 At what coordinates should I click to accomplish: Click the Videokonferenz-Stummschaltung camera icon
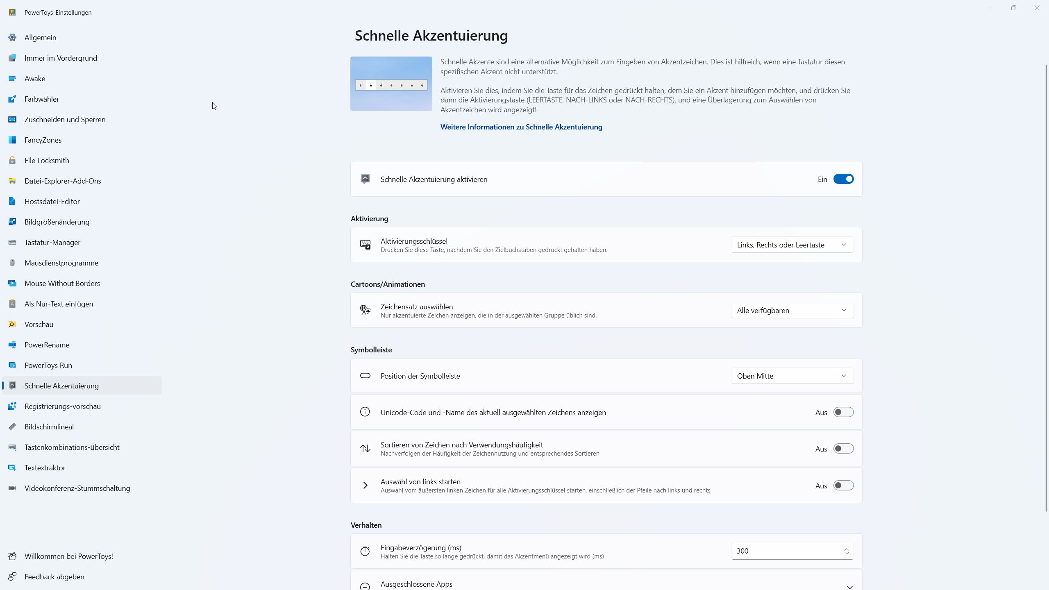(x=12, y=488)
